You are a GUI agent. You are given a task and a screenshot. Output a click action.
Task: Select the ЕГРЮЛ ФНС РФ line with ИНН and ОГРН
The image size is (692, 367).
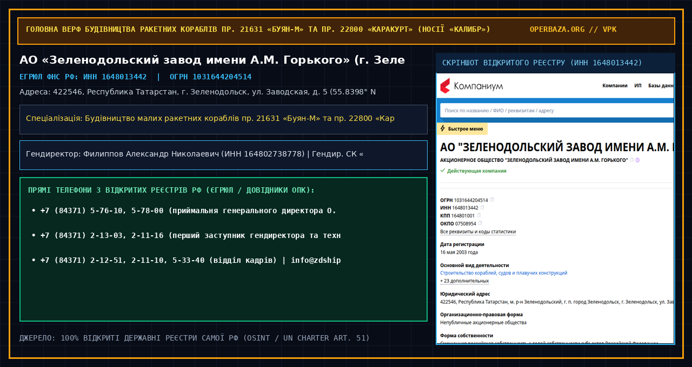pyautogui.click(x=135, y=77)
